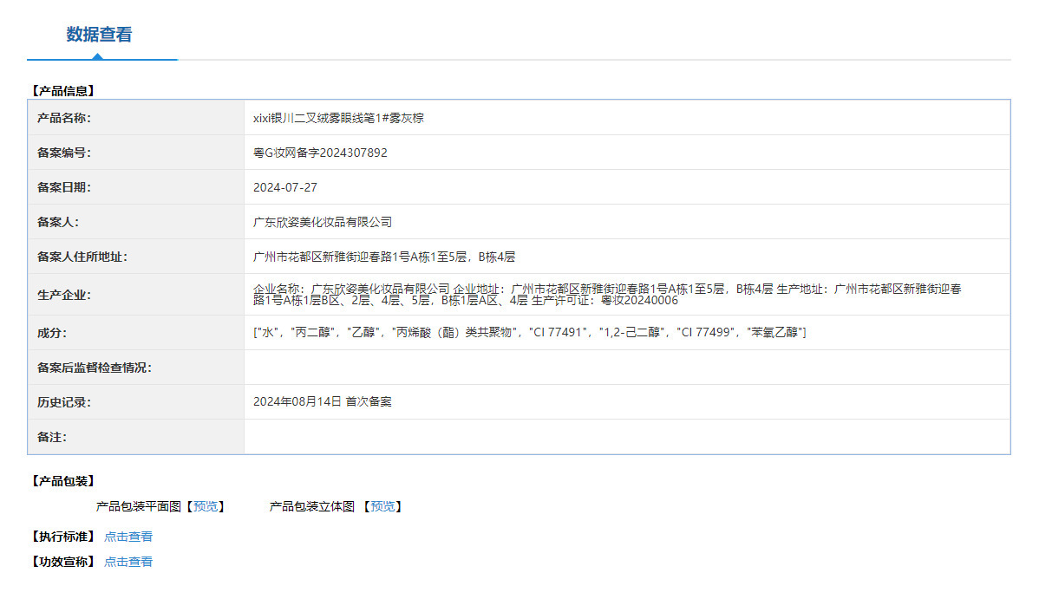Click the 备案编号 row label
Screen dimensions: 1039x599
63,153
